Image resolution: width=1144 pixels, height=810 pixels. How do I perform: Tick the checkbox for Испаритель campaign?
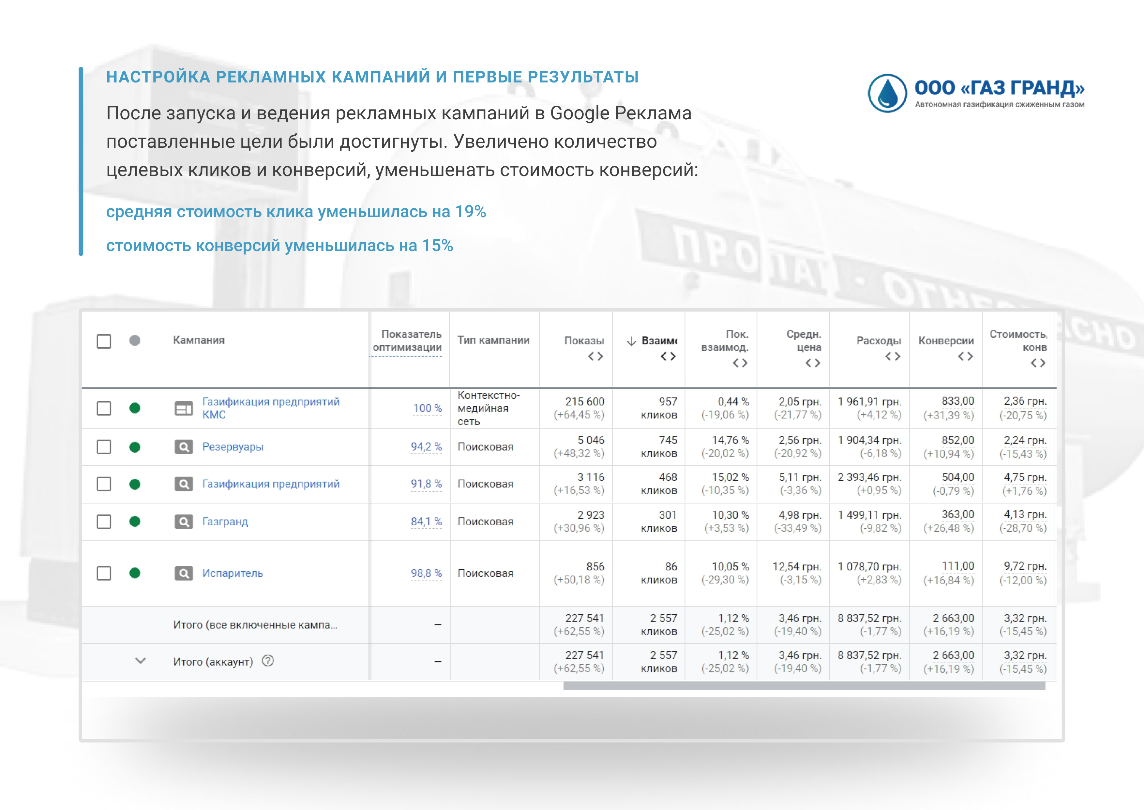pyautogui.click(x=104, y=573)
